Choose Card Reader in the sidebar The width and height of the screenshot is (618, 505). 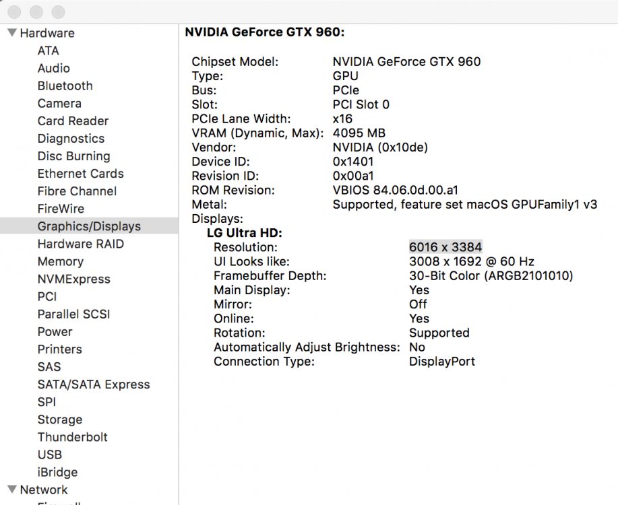[73, 121]
